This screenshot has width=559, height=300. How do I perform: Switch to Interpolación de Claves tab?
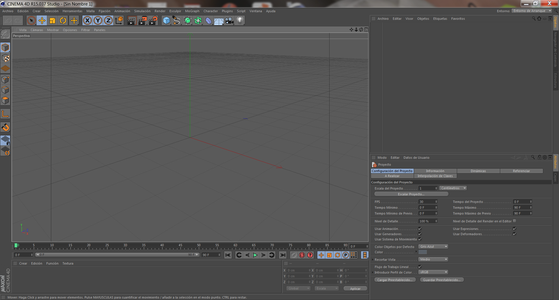pos(435,176)
